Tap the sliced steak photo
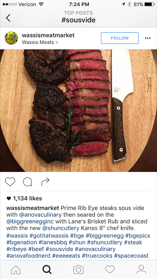The image size is (157, 279). (78, 110)
